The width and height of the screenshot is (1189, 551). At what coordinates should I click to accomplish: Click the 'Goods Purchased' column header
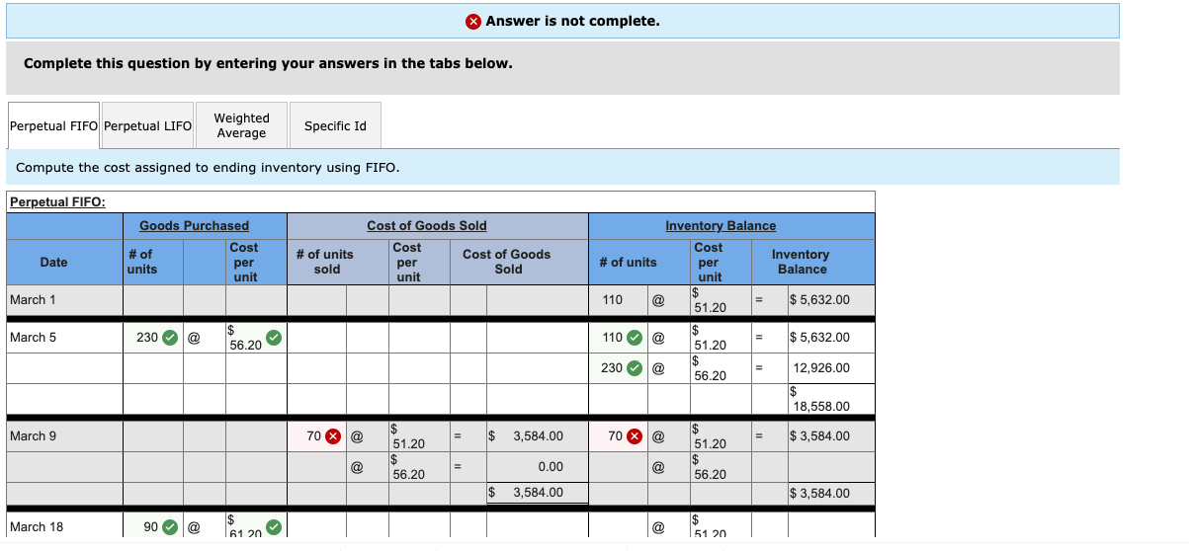194,226
